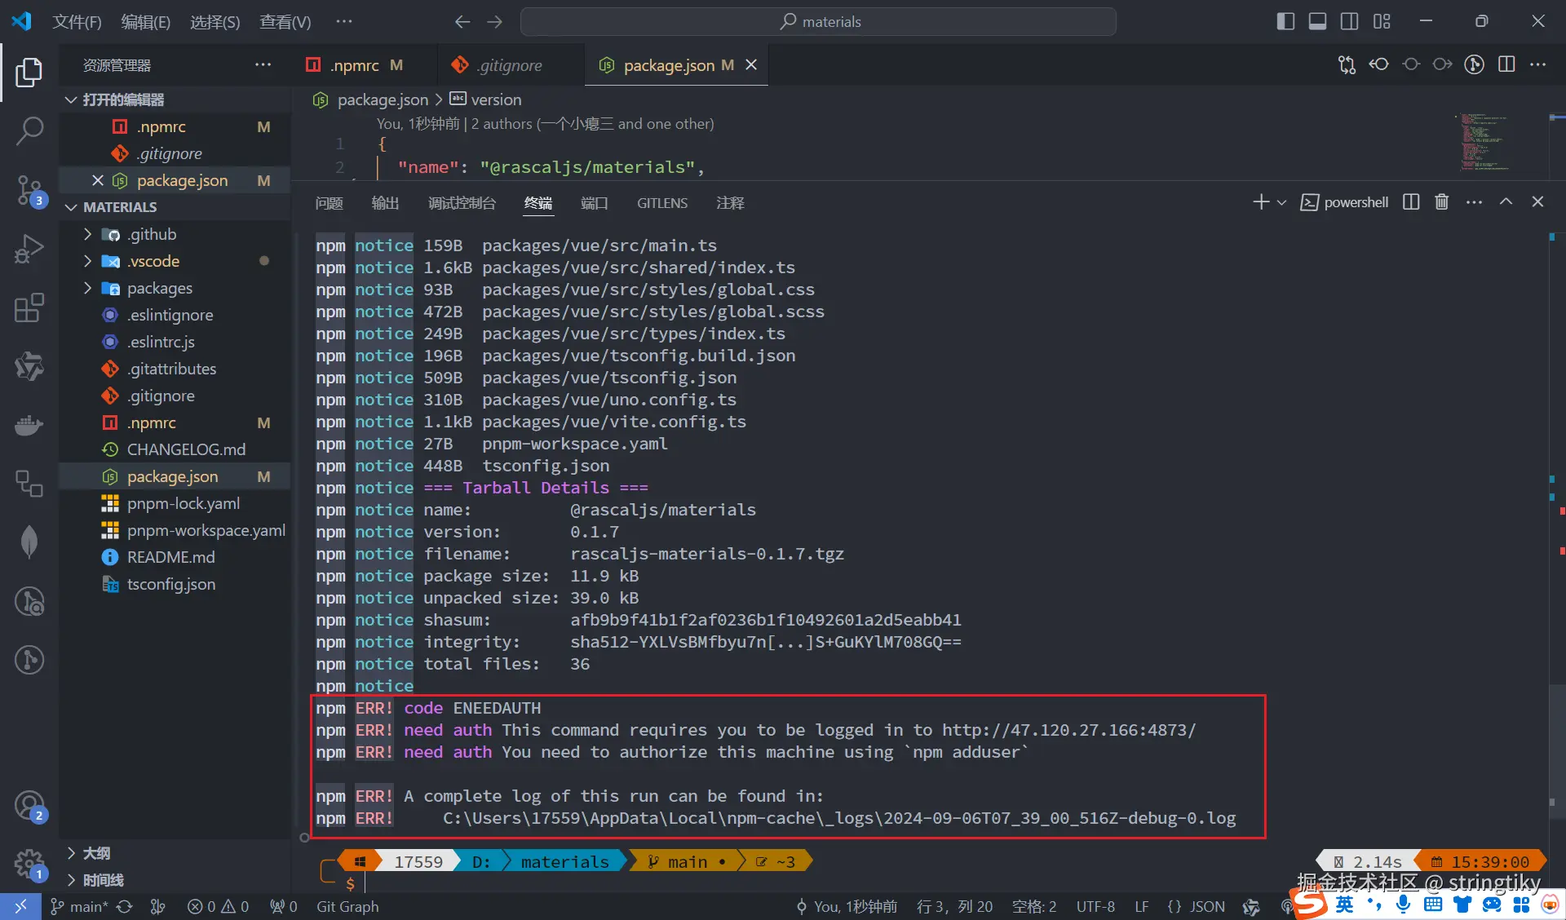This screenshot has height=920, width=1566.
Task: Click Git Graph in status bar
Action: (347, 906)
